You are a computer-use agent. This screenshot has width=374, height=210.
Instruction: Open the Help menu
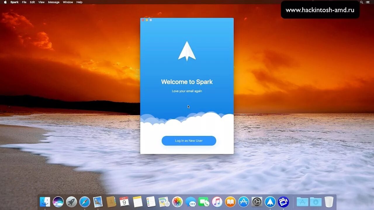(79, 2)
